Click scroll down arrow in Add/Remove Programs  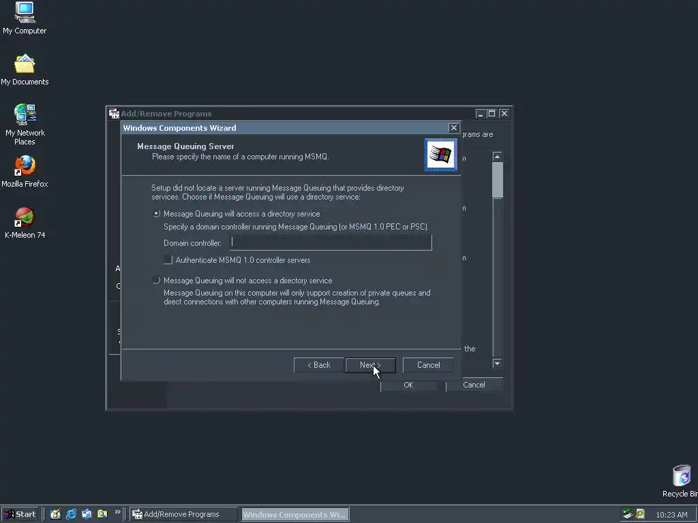(x=497, y=364)
